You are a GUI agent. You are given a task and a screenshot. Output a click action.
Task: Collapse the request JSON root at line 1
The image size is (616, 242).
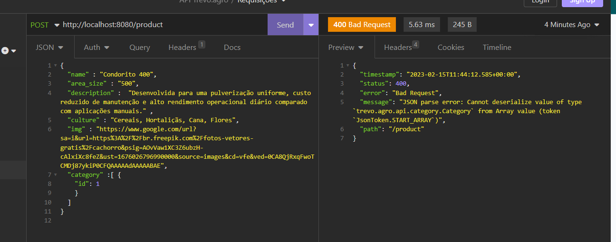56,66
